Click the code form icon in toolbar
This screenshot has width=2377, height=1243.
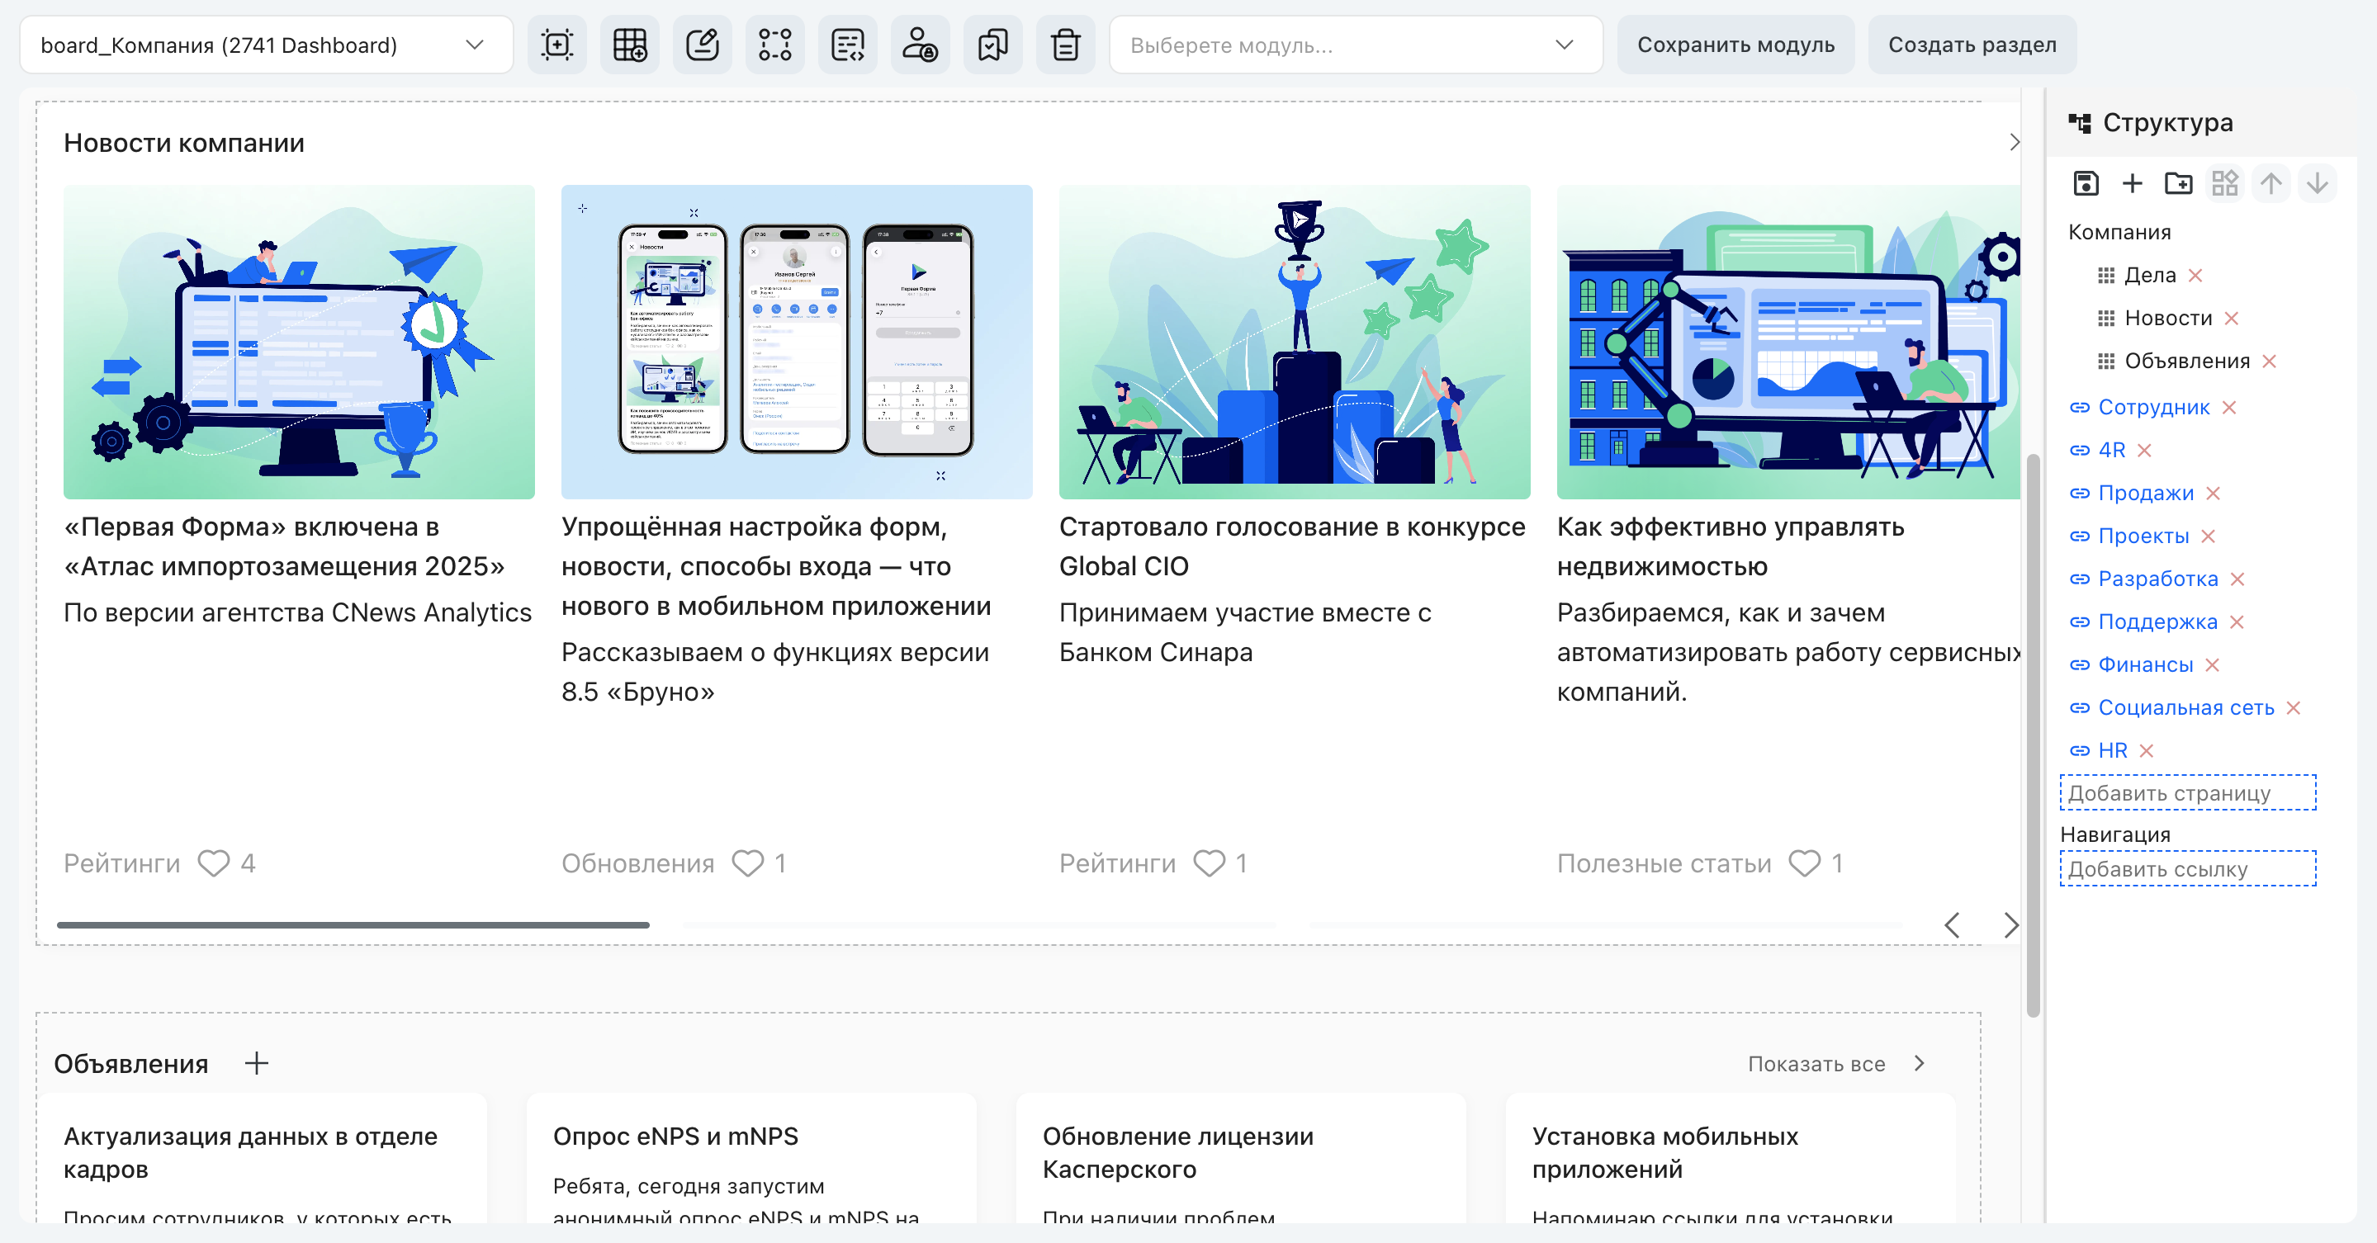tap(847, 45)
